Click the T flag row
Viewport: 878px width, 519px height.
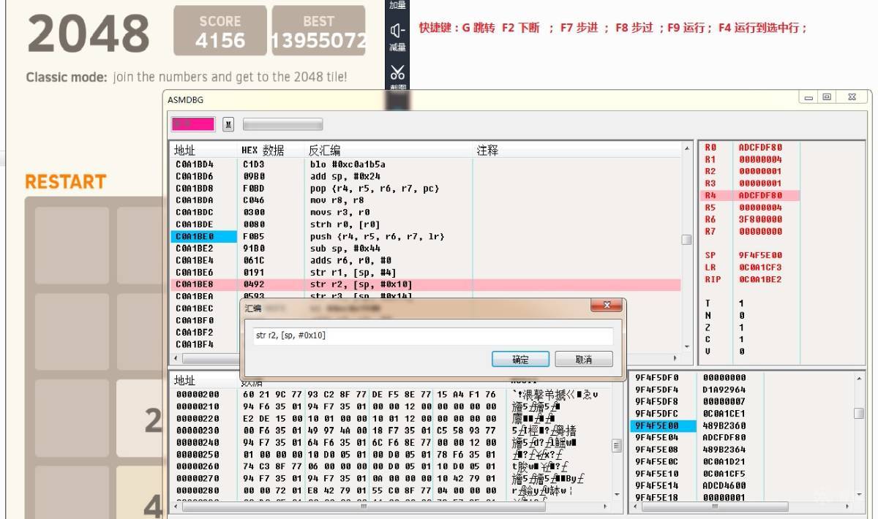(x=749, y=303)
